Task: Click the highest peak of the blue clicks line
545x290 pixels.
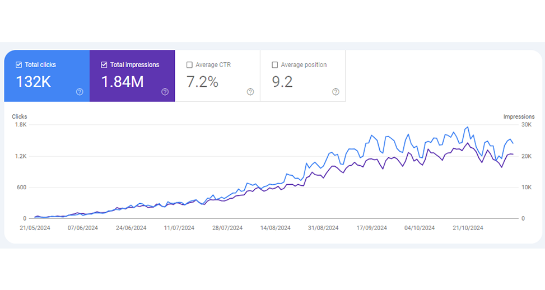Action: tap(467, 127)
